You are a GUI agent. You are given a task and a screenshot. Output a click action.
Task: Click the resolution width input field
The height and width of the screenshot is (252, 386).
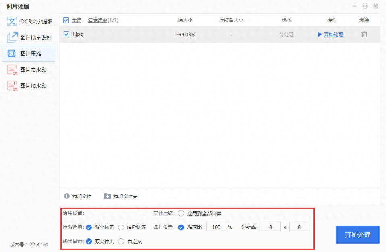click(270, 227)
